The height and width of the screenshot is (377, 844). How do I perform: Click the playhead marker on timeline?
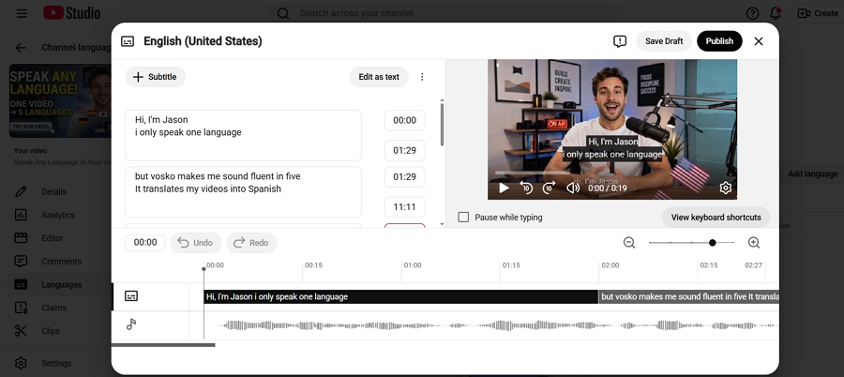(x=203, y=269)
